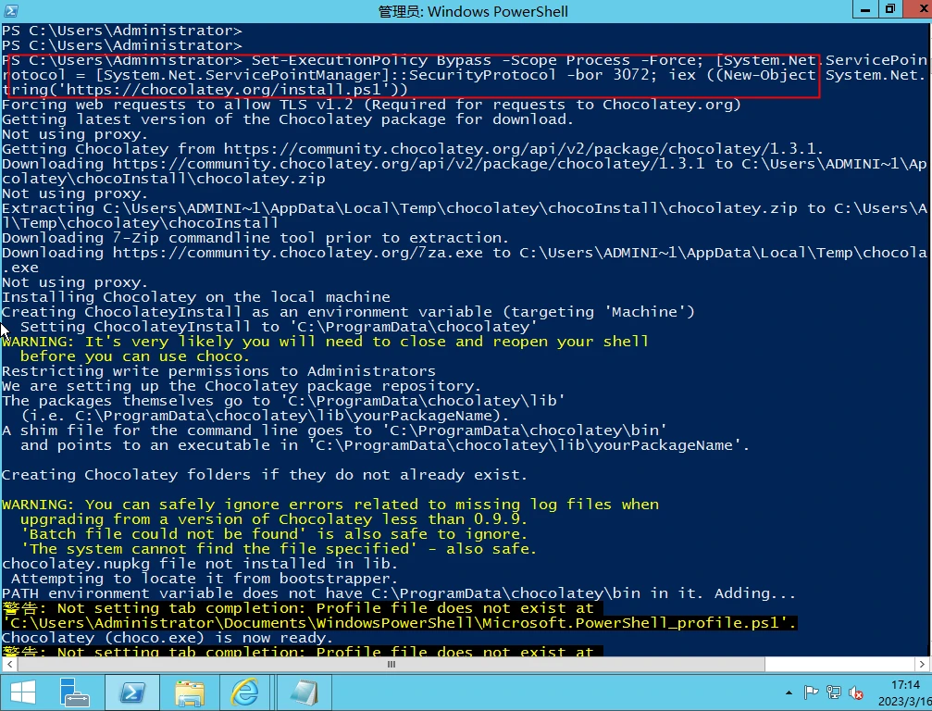The width and height of the screenshot is (932, 711).
Task: Click 'Creating Chocolatey folders if they do not already exist.'
Action: click(265, 475)
